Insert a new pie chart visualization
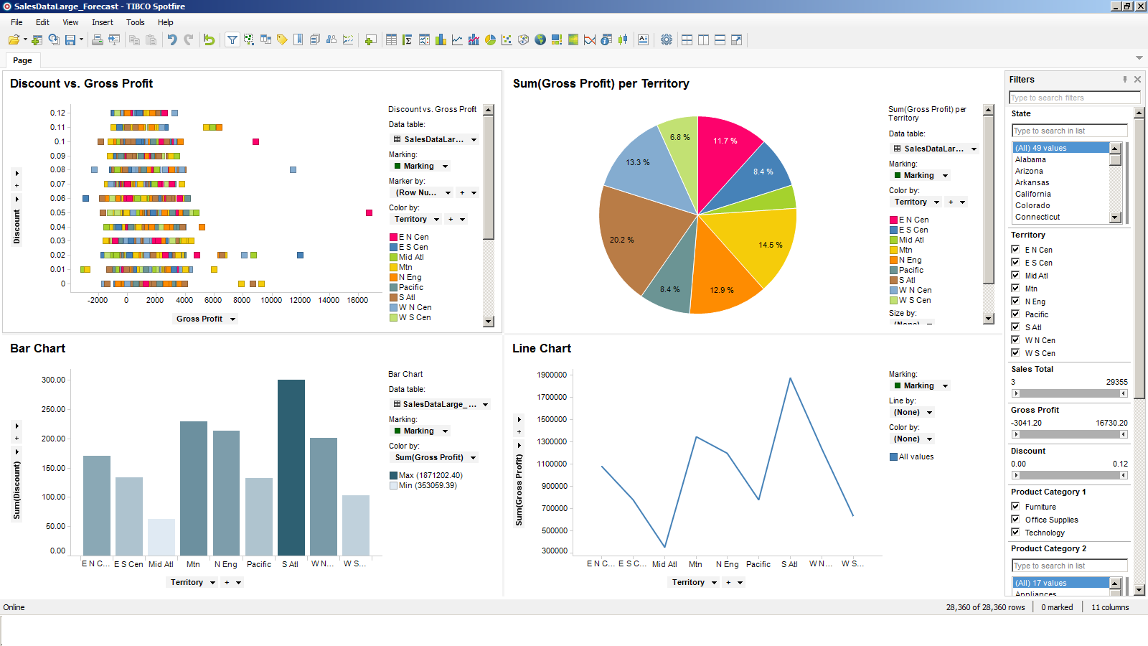The width and height of the screenshot is (1148, 646). coord(491,39)
